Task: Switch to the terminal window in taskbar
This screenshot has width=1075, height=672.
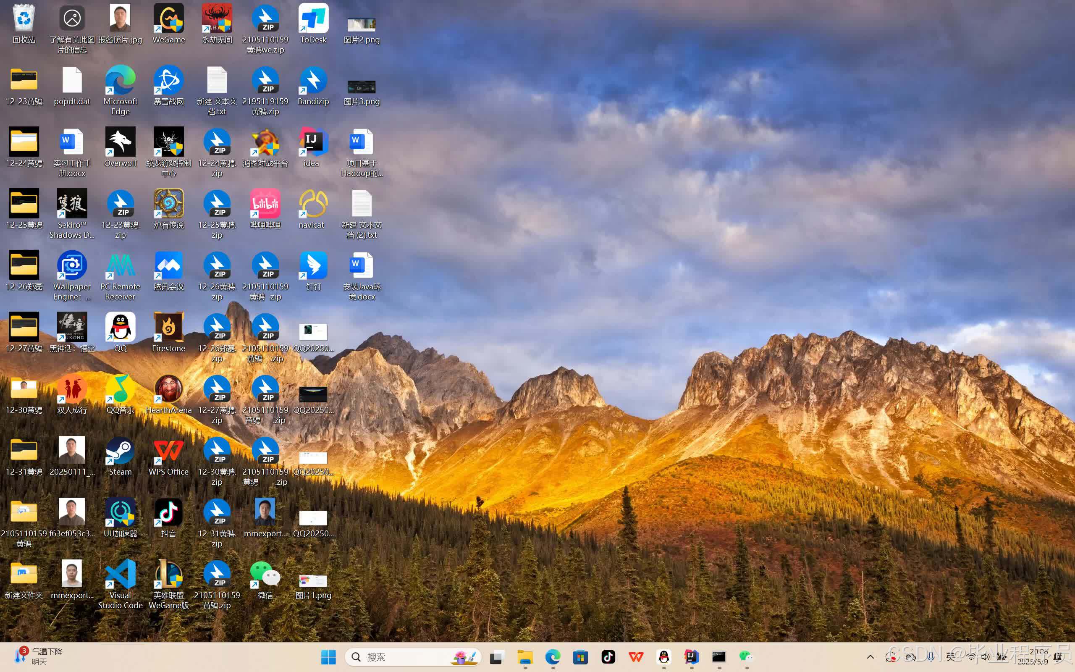Action: tap(719, 657)
